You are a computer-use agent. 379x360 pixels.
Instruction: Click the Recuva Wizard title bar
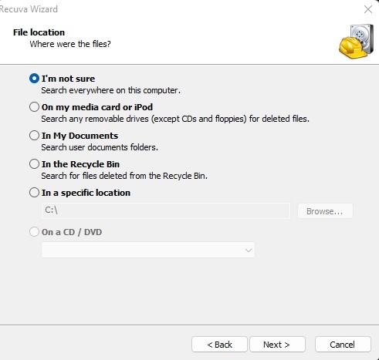pos(180,9)
